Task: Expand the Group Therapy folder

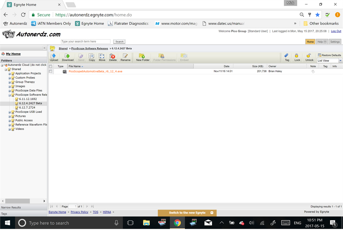Action: [9, 82]
